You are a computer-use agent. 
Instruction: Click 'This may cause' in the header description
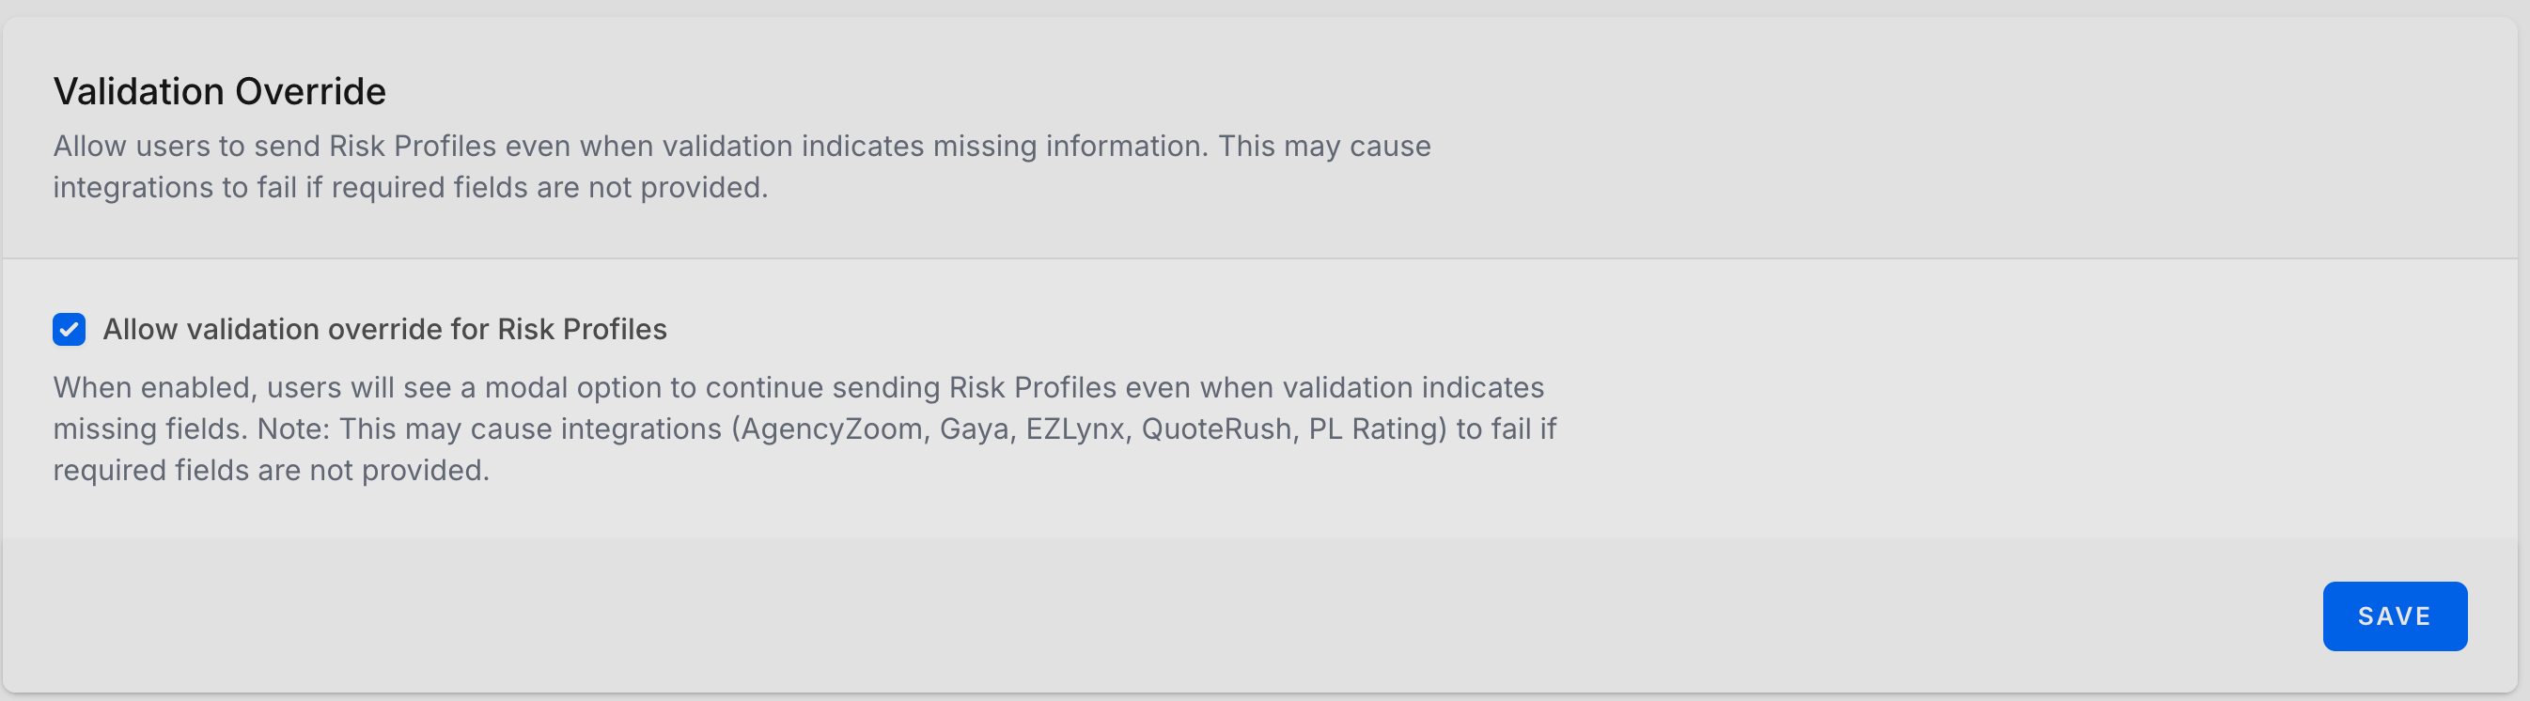tap(1324, 146)
